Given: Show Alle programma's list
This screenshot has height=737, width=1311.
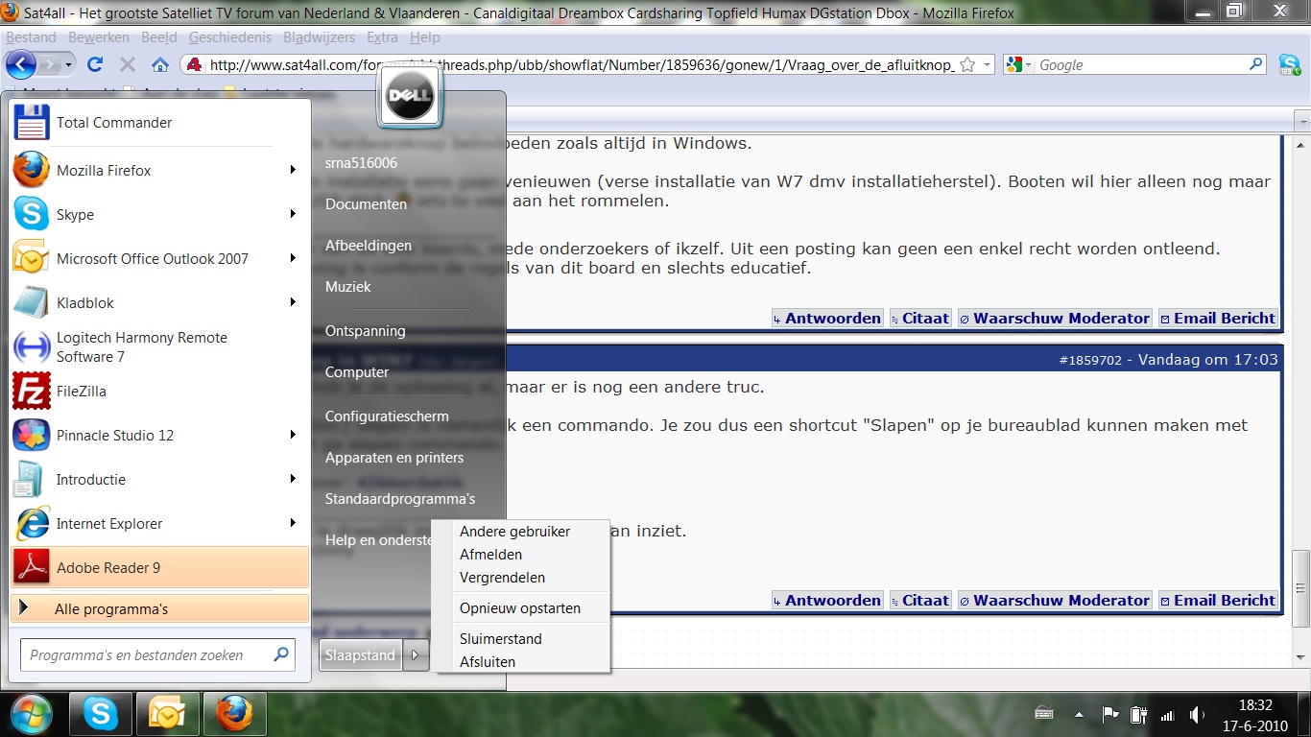Looking at the screenshot, I should coord(160,608).
